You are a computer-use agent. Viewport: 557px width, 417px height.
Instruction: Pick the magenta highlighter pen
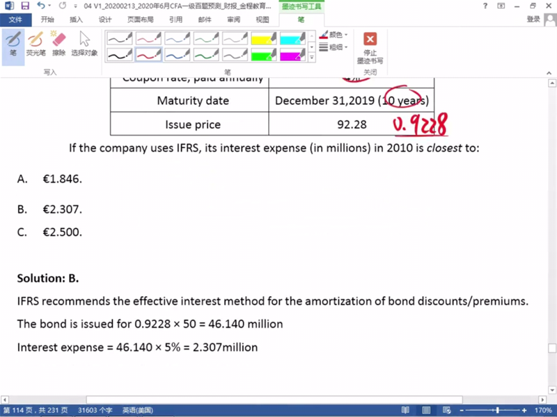(292, 55)
